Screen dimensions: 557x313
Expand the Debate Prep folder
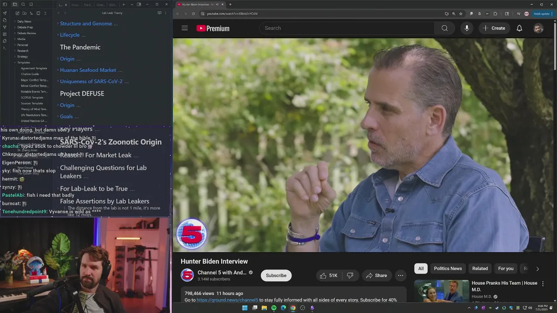[x=25, y=27]
